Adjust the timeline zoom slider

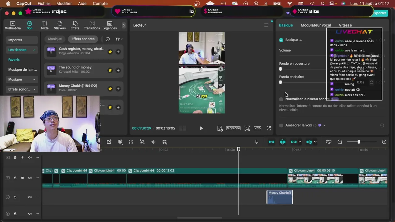coord(359,142)
